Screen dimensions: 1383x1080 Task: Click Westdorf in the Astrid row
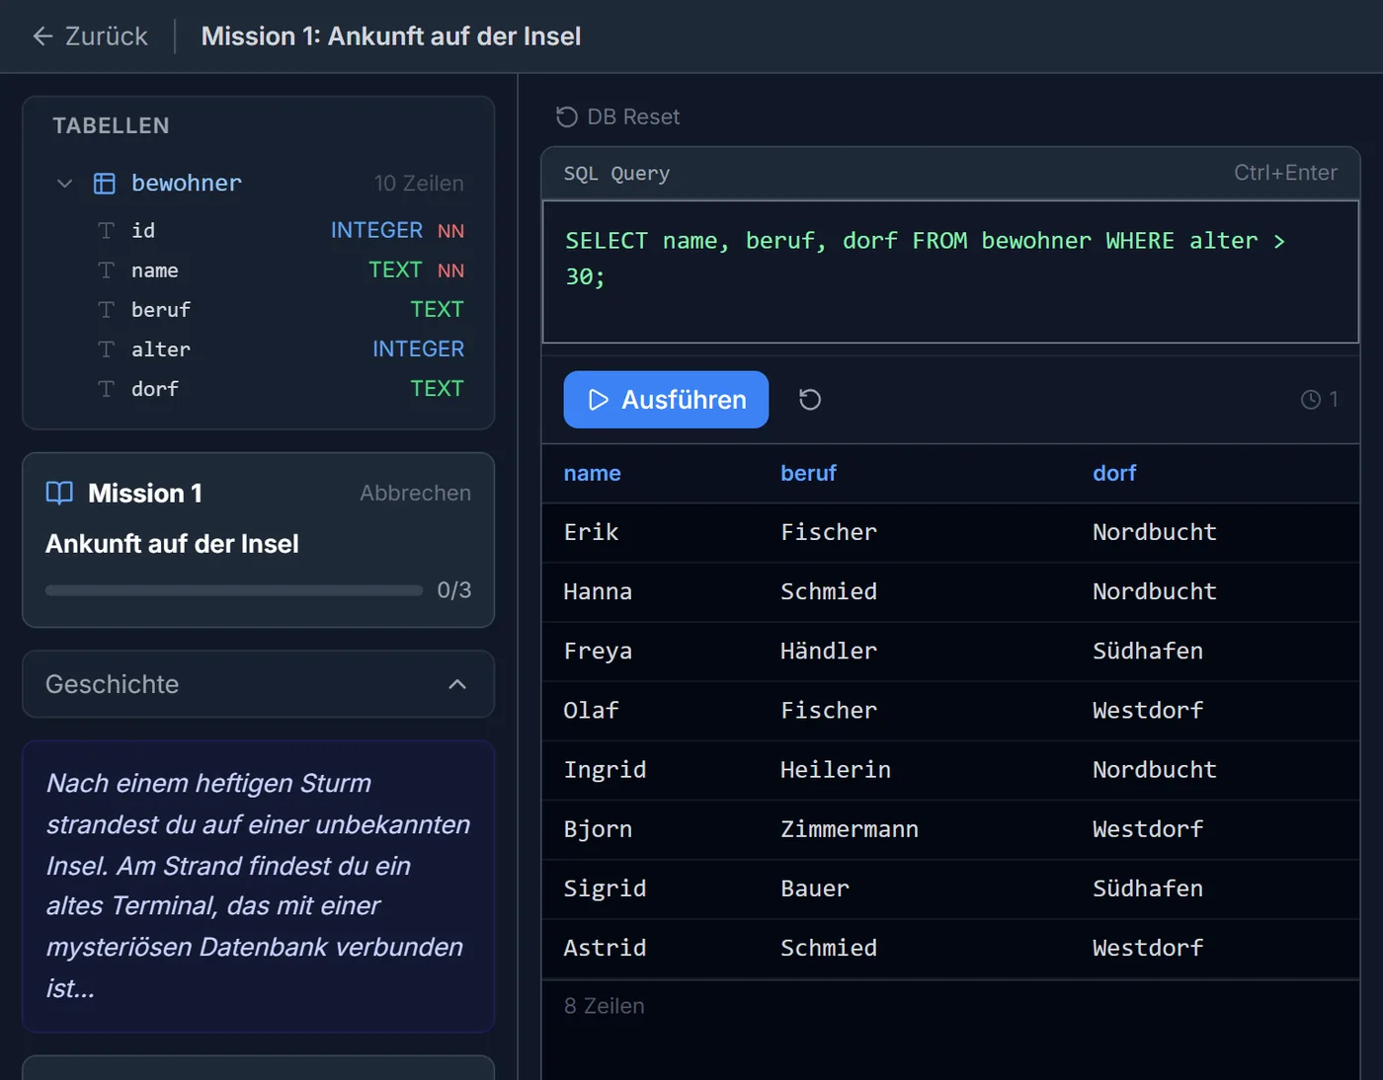(x=1148, y=948)
